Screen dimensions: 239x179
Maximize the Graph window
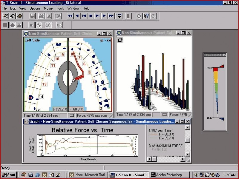coord(182,121)
